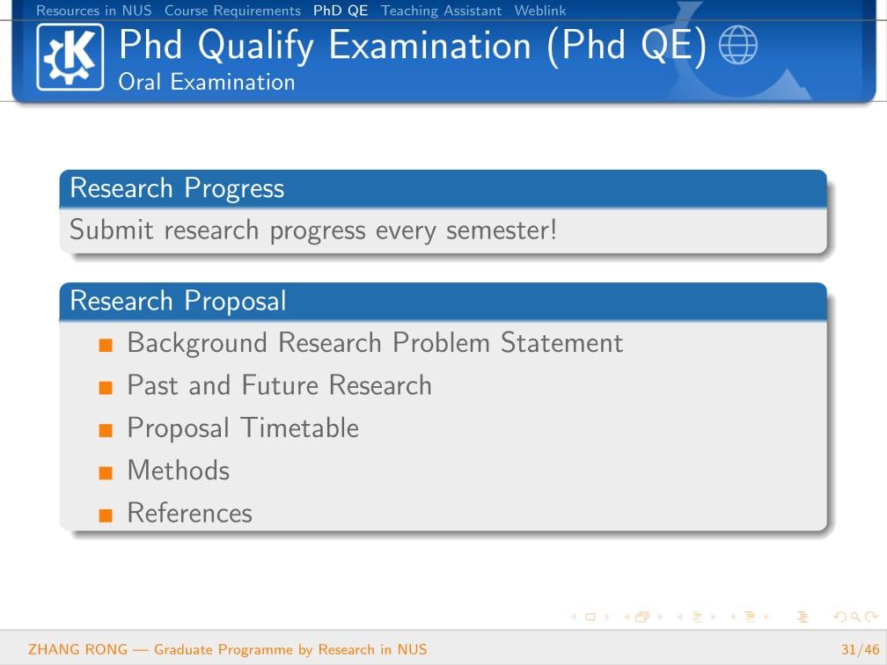Click the Research Proposal block heading

178,301
